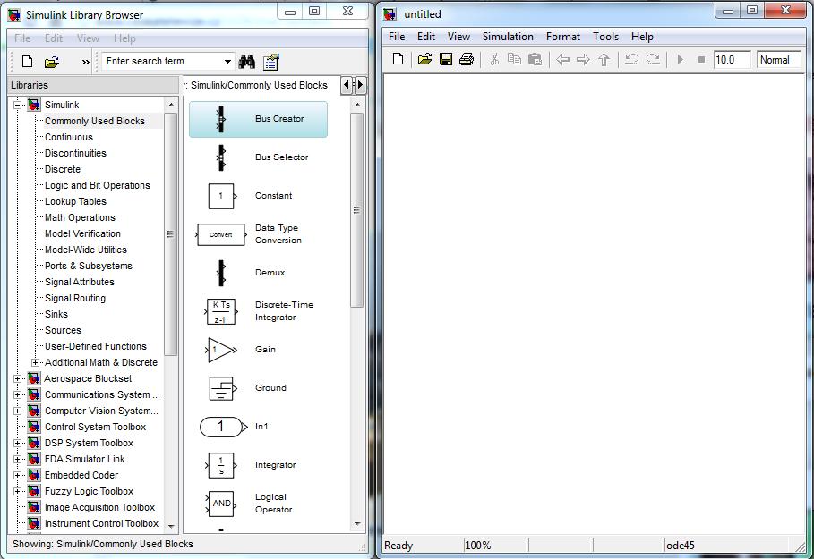Select Continuous library
The height and width of the screenshot is (559, 814).
(x=69, y=137)
